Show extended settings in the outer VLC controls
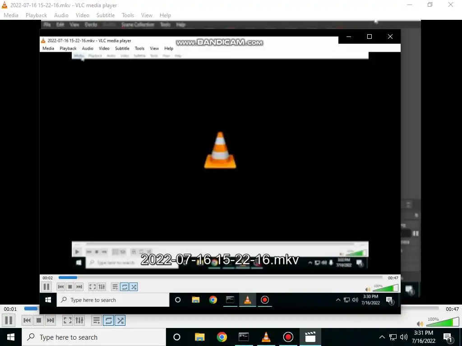 point(79,320)
